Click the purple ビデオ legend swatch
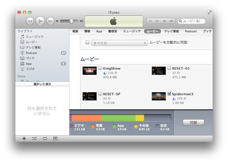The height and width of the screenshot is (163, 228). [72, 127]
